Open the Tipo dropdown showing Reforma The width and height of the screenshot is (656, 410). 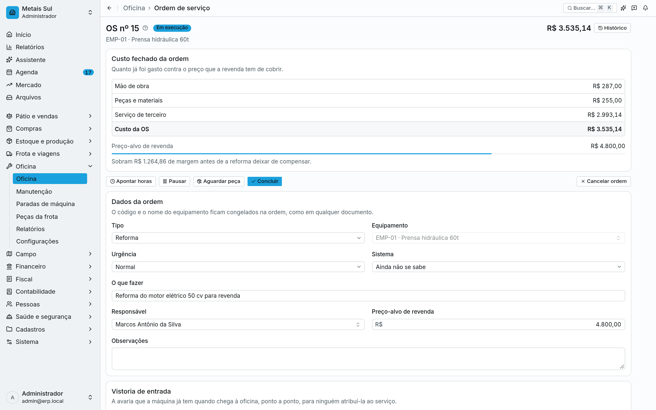tap(238, 238)
